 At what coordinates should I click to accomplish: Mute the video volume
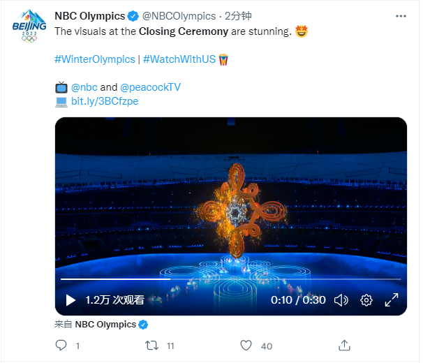341,300
